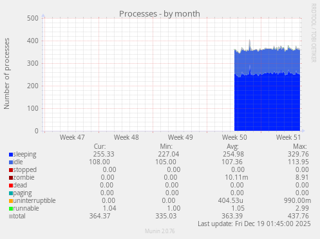Click the 'Week 51' axis label
Screen dimensions: 320x239
tap(288, 137)
